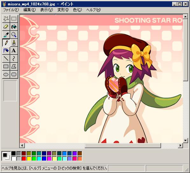This screenshot has height=173, width=190.
Task: Select the Text tool with letter A
Action: pyautogui.click(x=14, y=50)
